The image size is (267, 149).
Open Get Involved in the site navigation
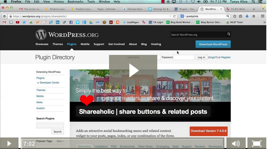click(116, 44)
